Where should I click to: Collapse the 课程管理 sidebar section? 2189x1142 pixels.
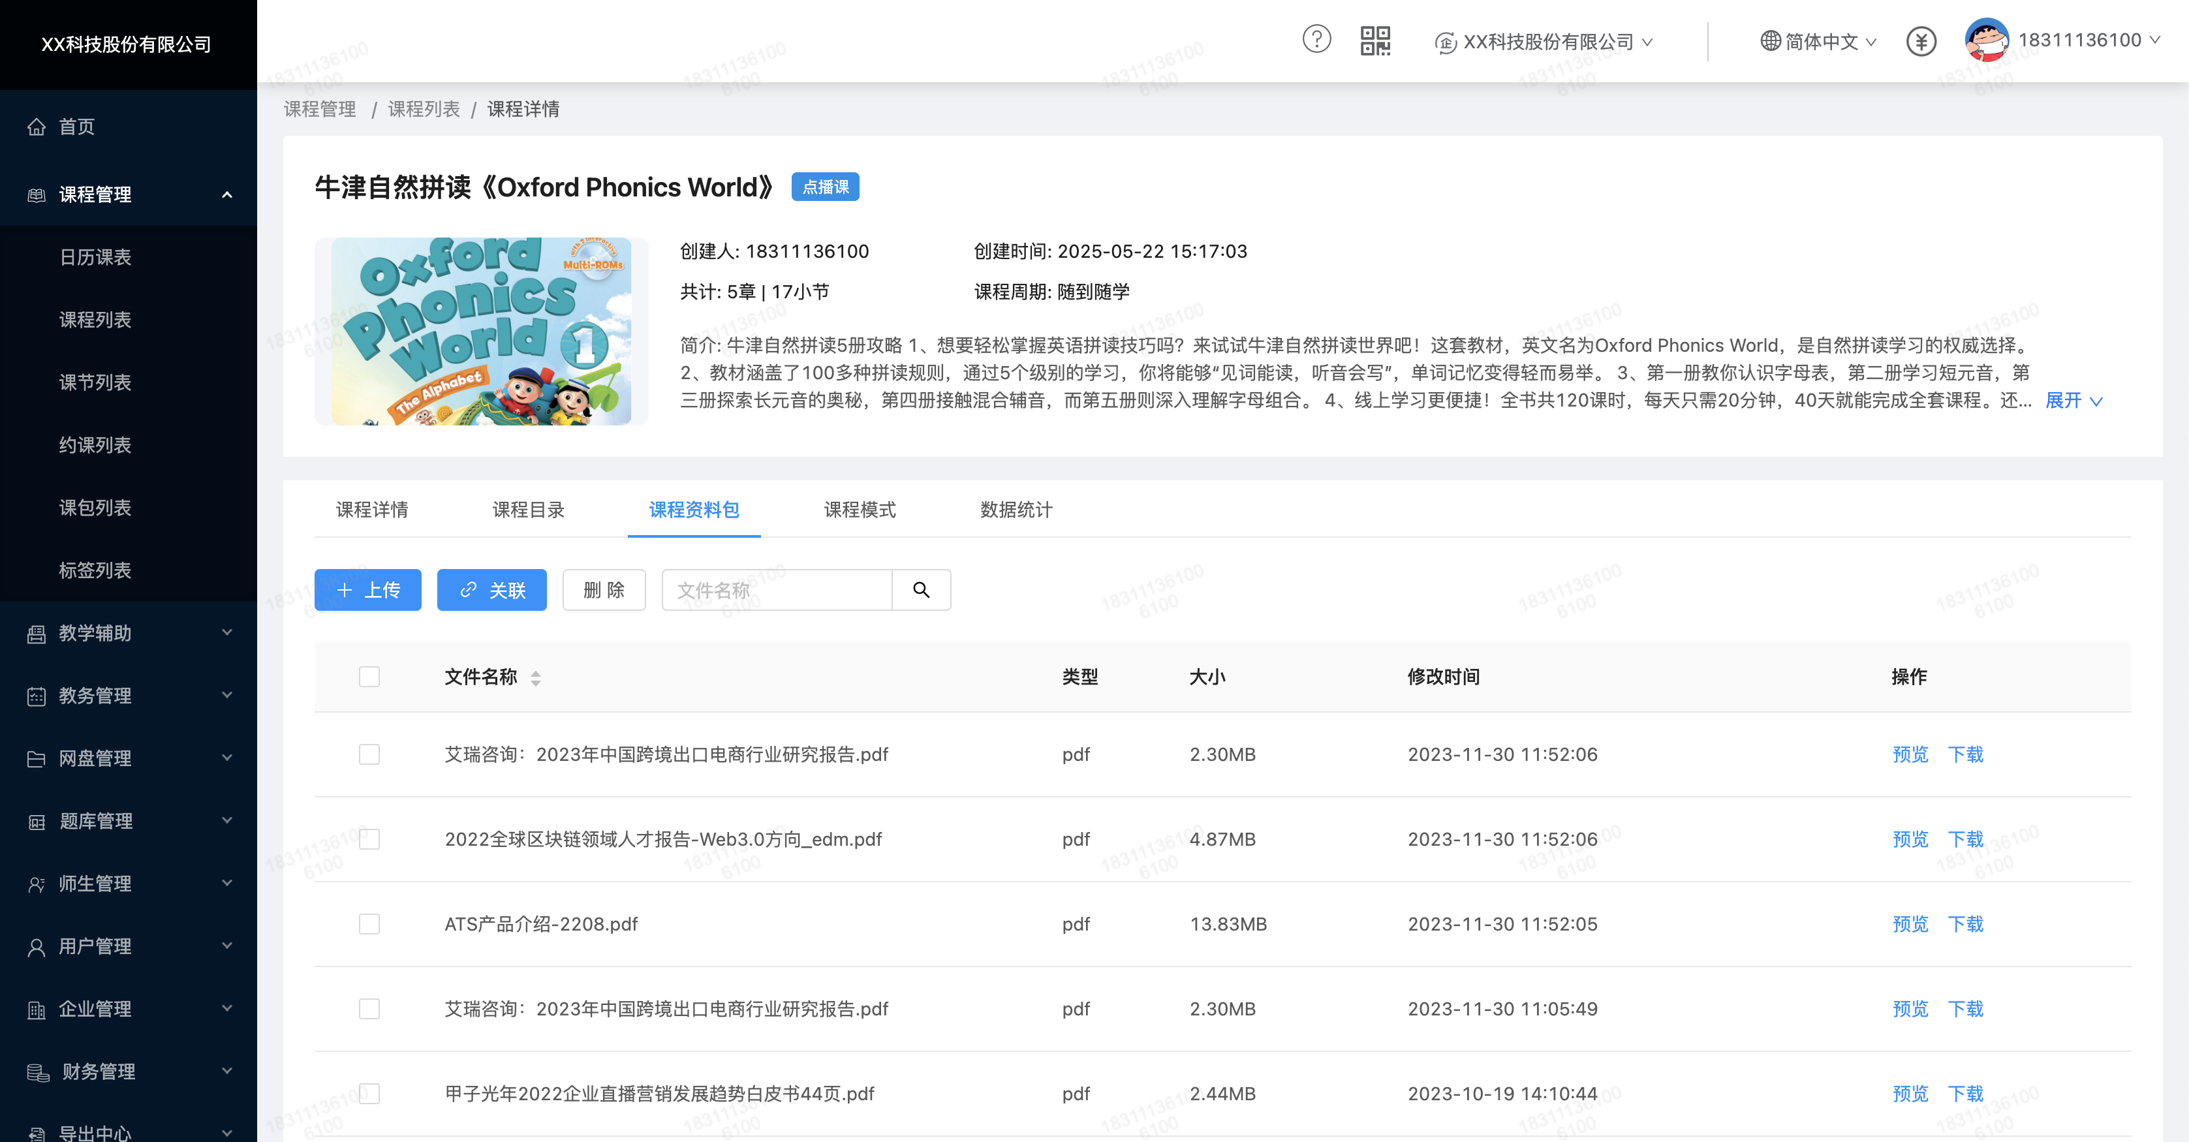[226, 194]
